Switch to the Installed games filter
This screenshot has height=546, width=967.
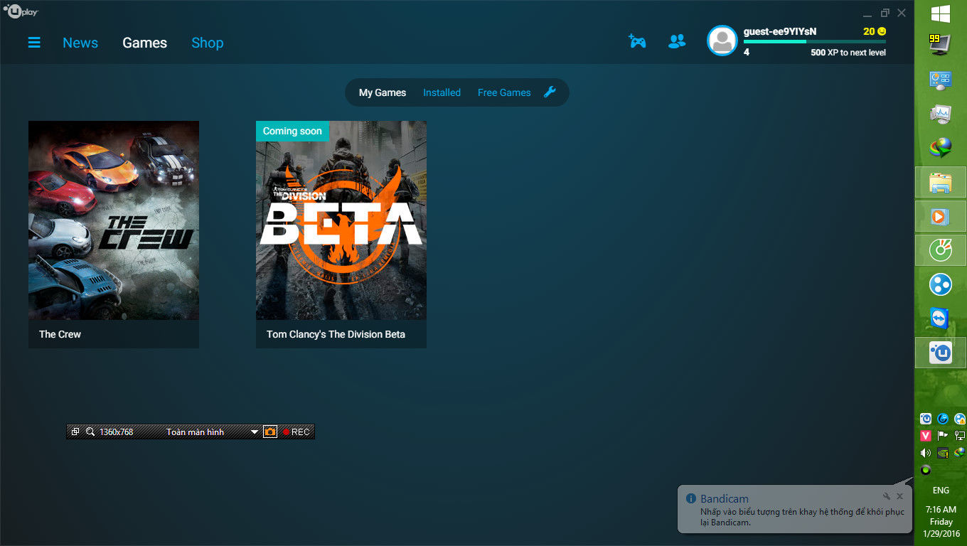pos(442,92)
